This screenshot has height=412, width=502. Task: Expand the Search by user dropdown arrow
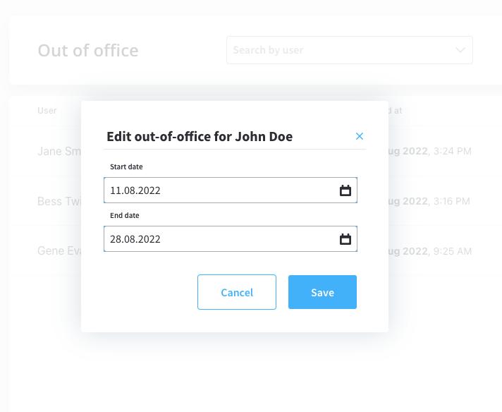[x=460, y=50]
